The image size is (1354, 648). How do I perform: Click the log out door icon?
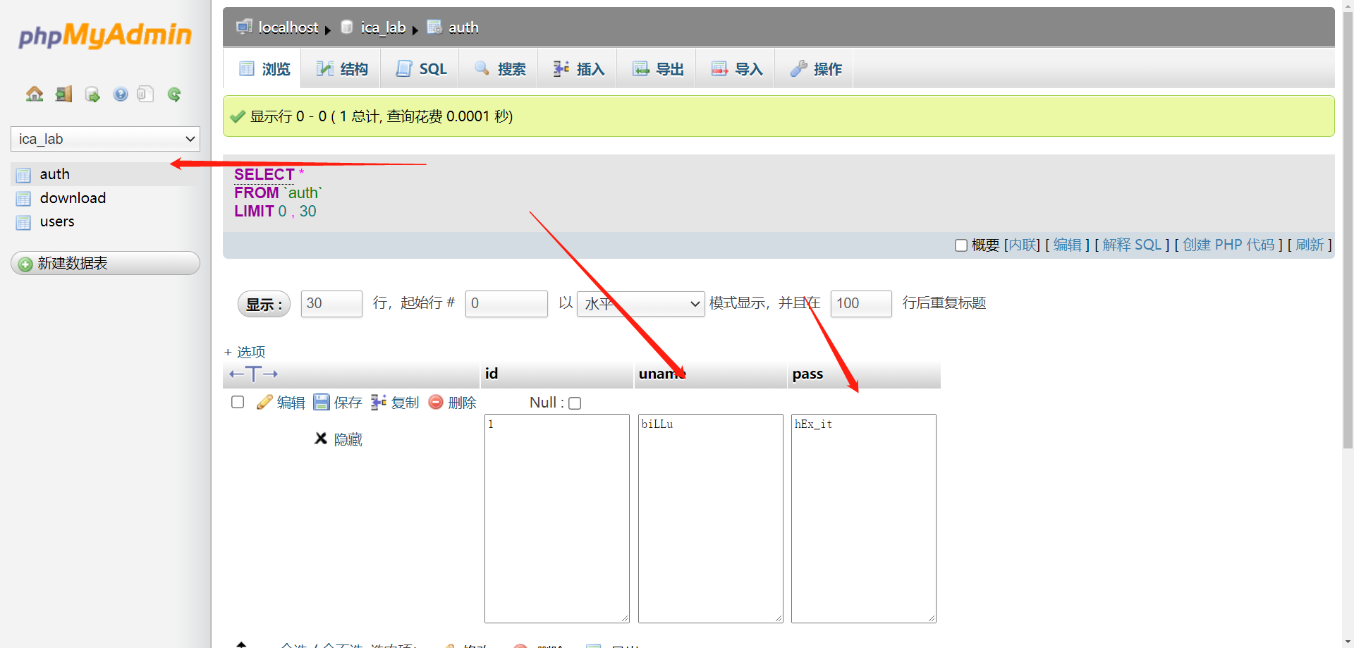(x=64, y=94)
